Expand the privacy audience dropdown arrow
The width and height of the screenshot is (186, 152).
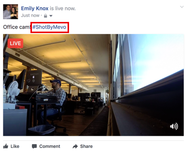[51, 16]
